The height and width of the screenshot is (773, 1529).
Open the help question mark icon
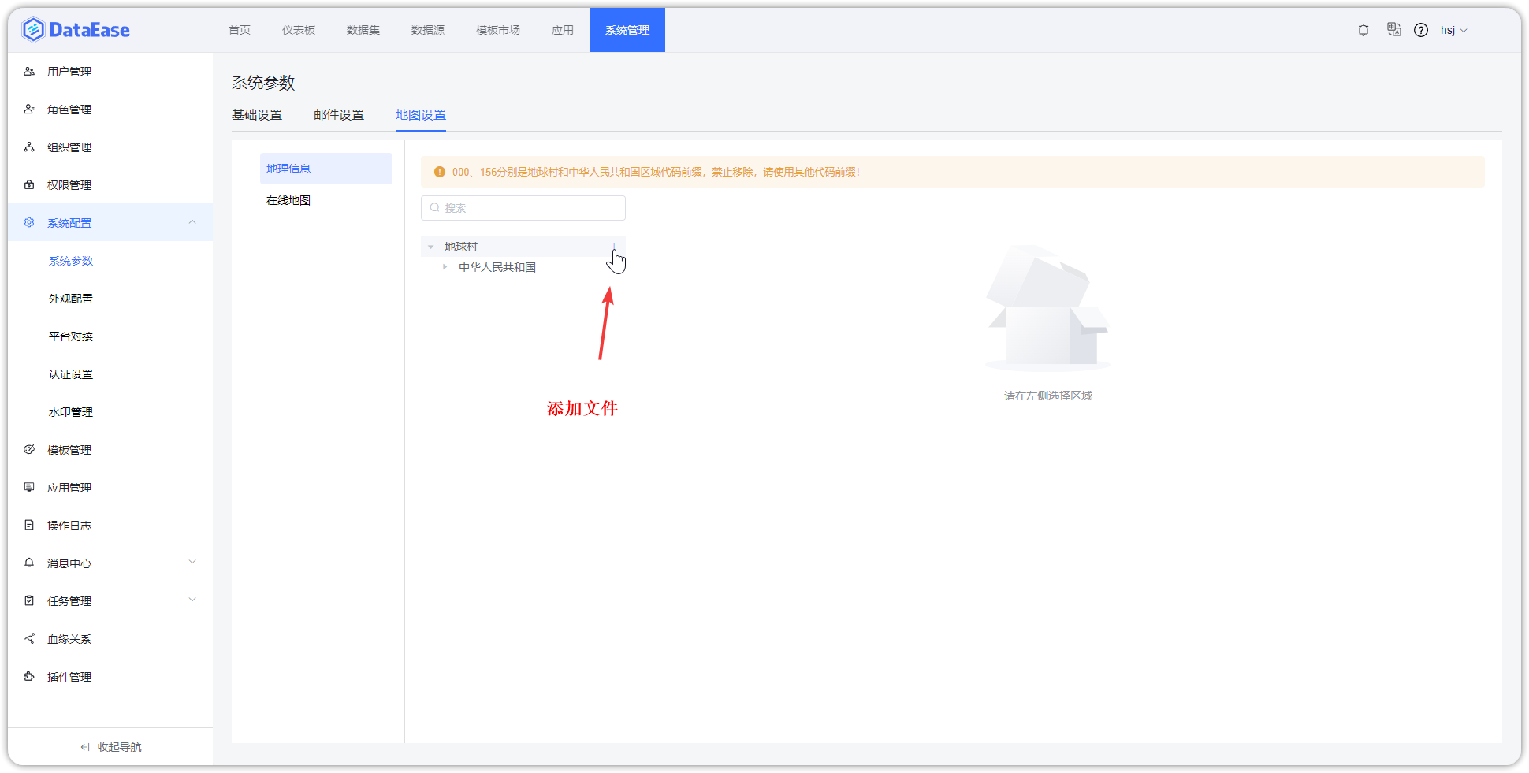pyautogui.click(x=1421, y=30)
